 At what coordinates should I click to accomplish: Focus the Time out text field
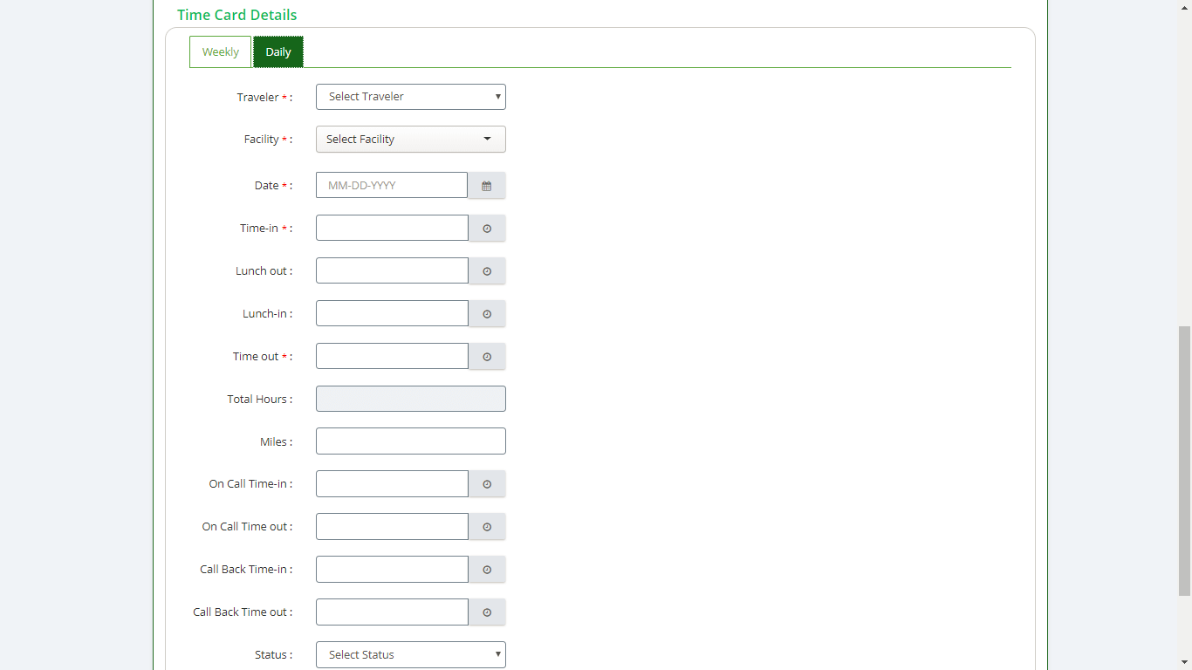[x=391, y=357]
